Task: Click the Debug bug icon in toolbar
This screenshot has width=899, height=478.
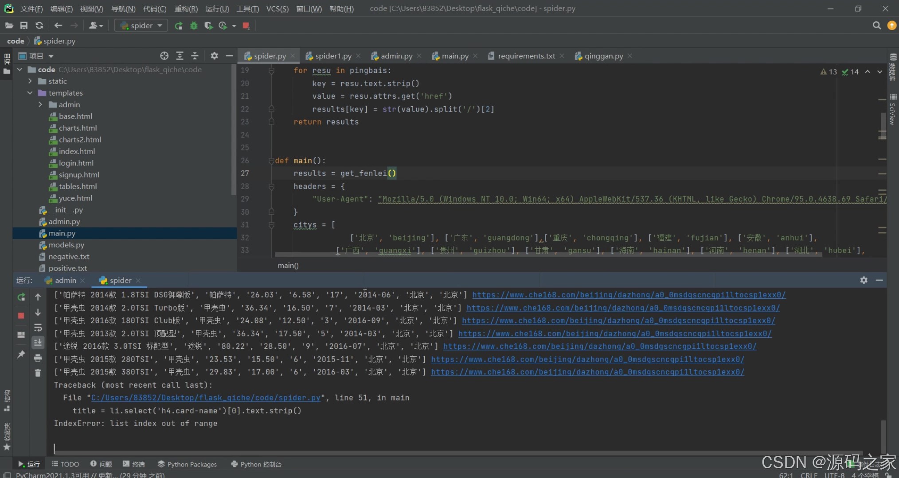Action: click(x=194, y=26)
